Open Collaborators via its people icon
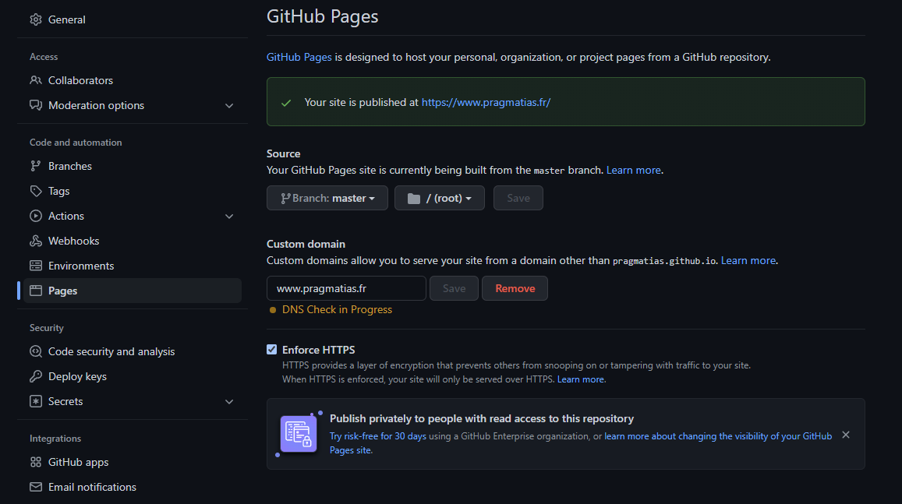The height and width of the screenshot is (504, 902). click(x=36, y=80)
